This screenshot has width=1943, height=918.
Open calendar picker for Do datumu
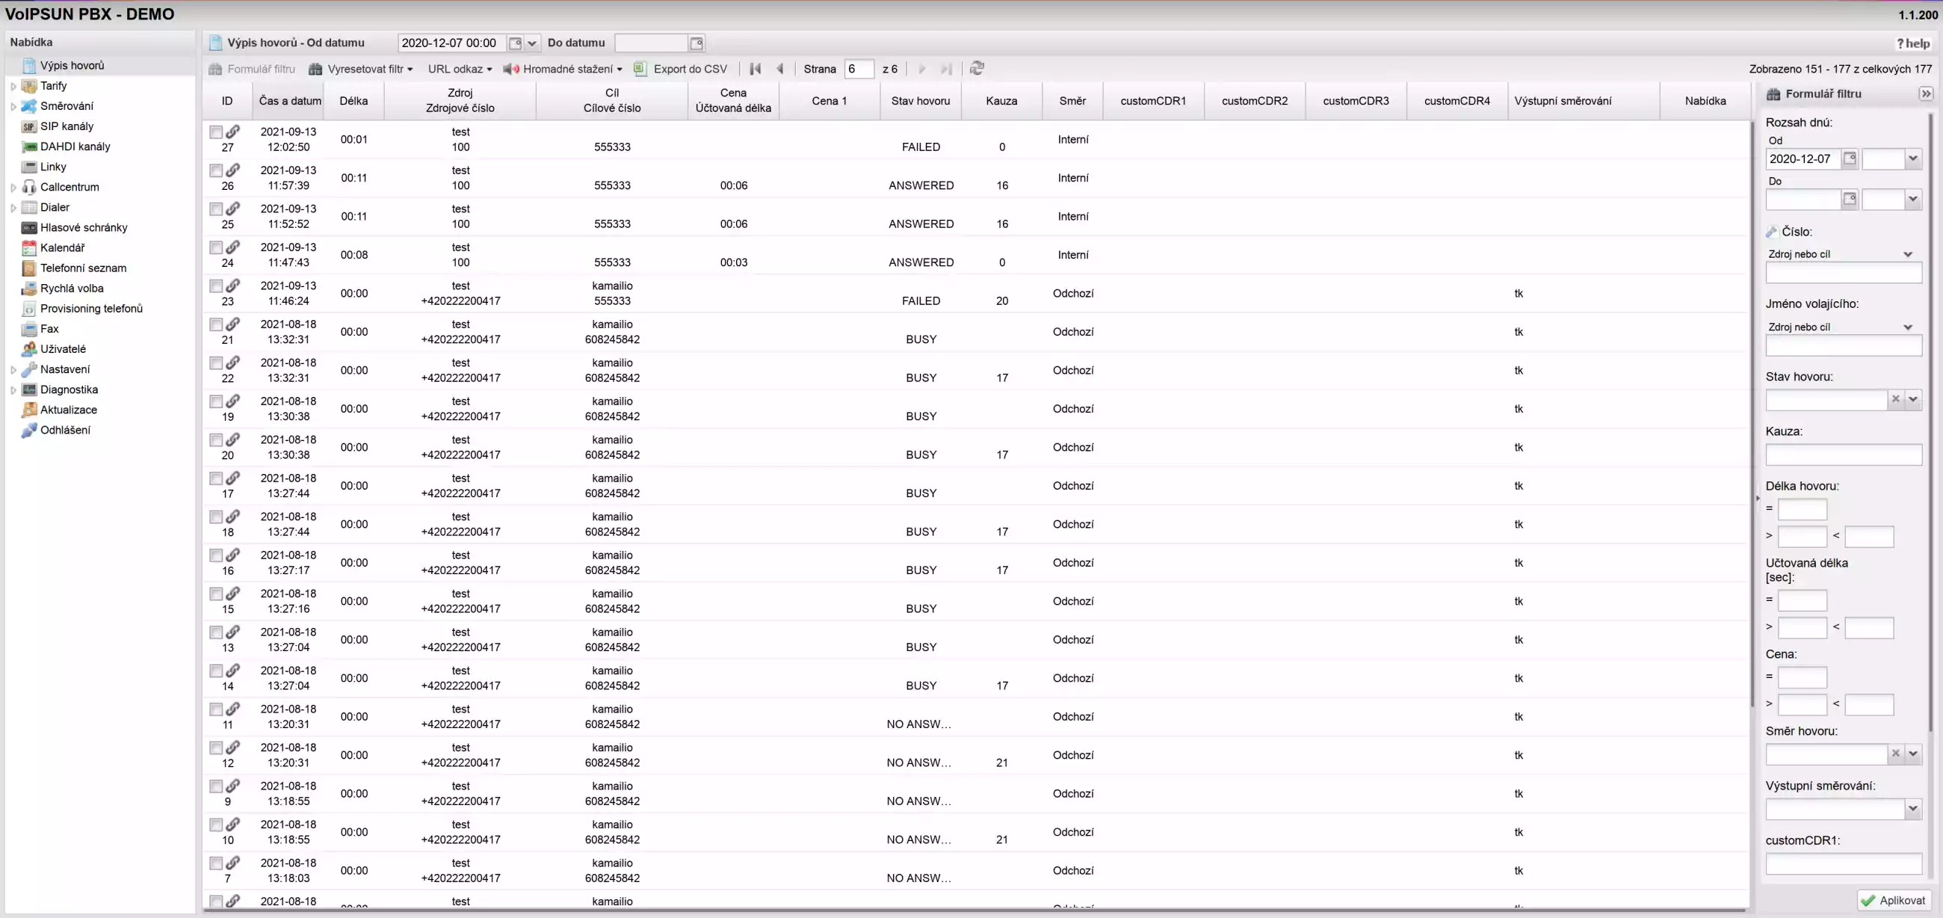point(697,43)
